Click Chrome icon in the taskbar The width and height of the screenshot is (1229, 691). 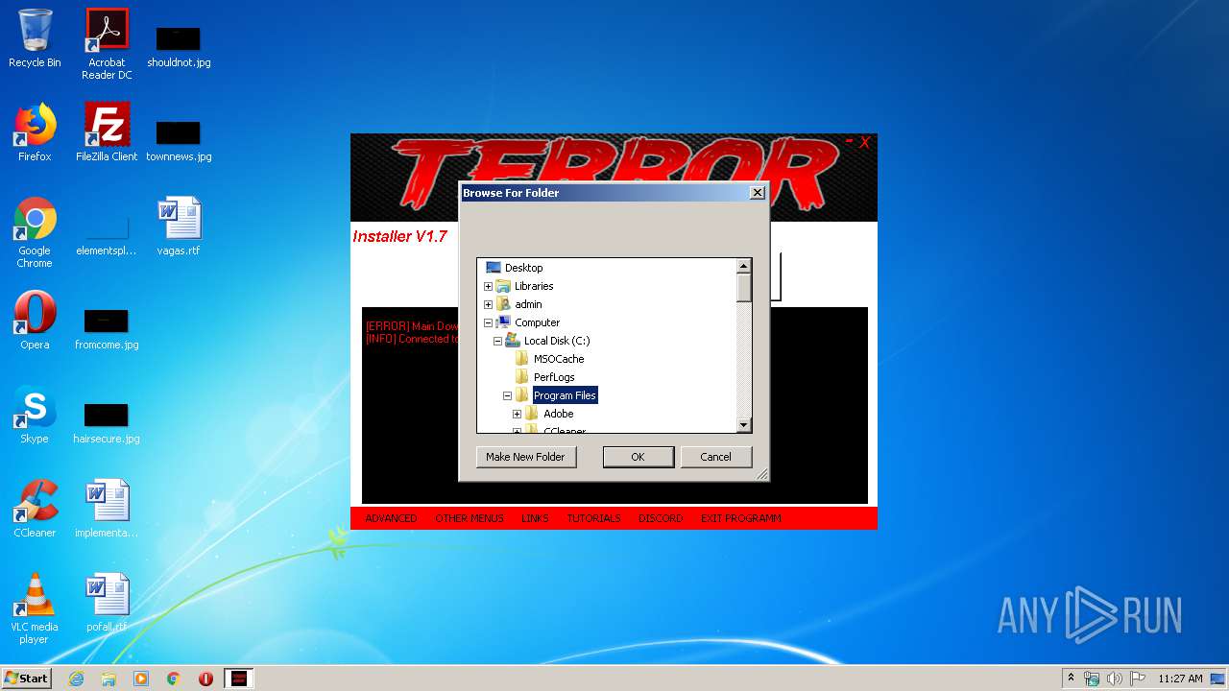pos(174,679)
